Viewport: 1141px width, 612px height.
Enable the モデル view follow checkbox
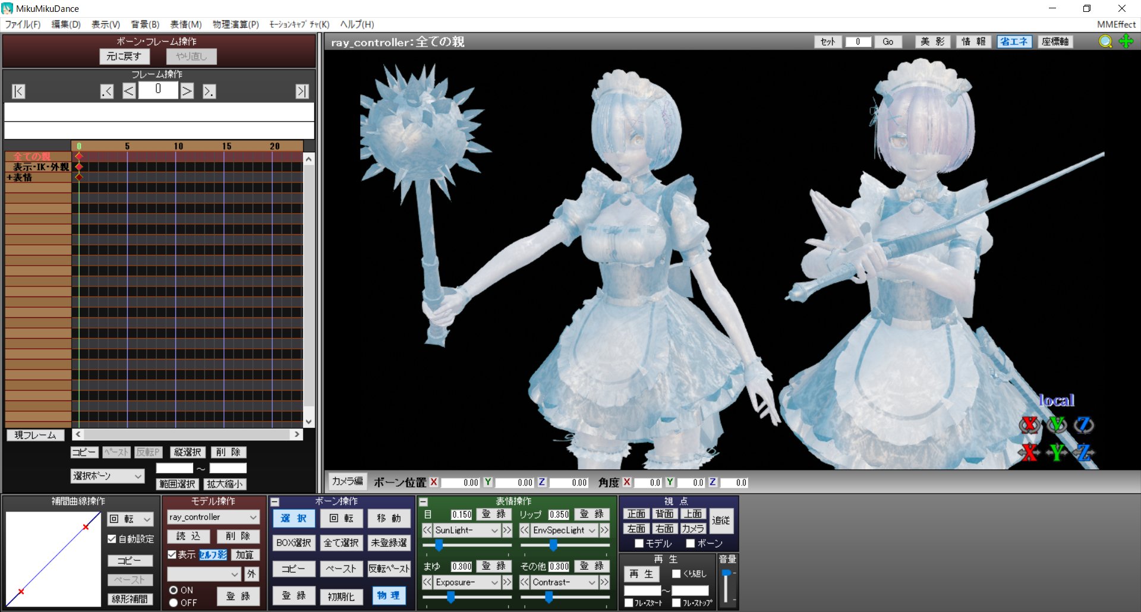[x=639, y=543]
